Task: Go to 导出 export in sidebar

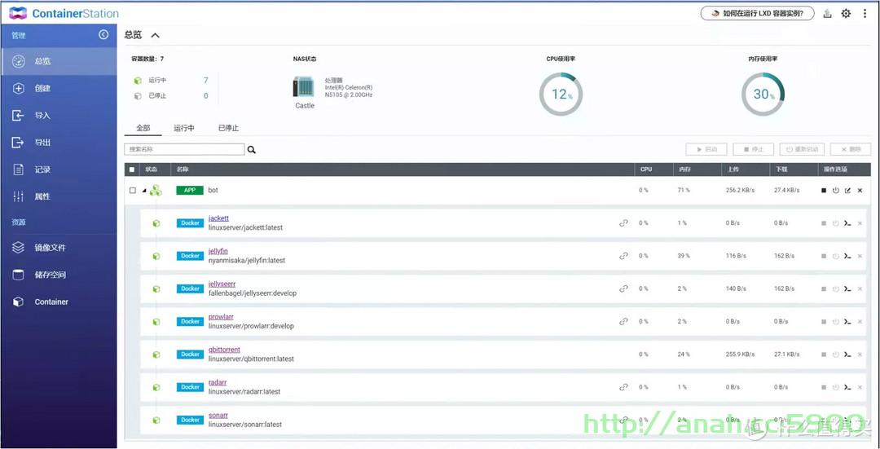Action: pos(59,143)
